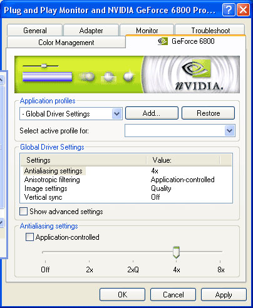This screenshot has height=308, width=253.
Task: Enable Show advanced settings checkbox
Action: (x=23, y=211)
